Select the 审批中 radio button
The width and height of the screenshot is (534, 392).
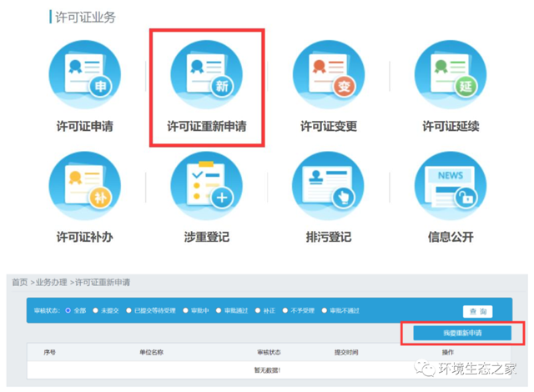point(186,311)
